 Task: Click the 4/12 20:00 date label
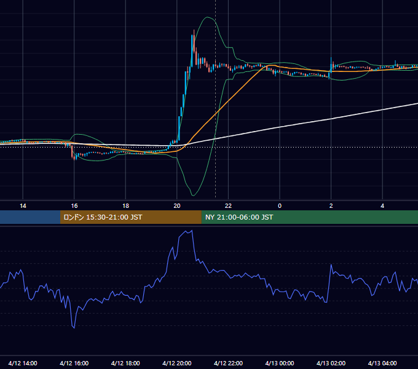click(x=177, y=363)
